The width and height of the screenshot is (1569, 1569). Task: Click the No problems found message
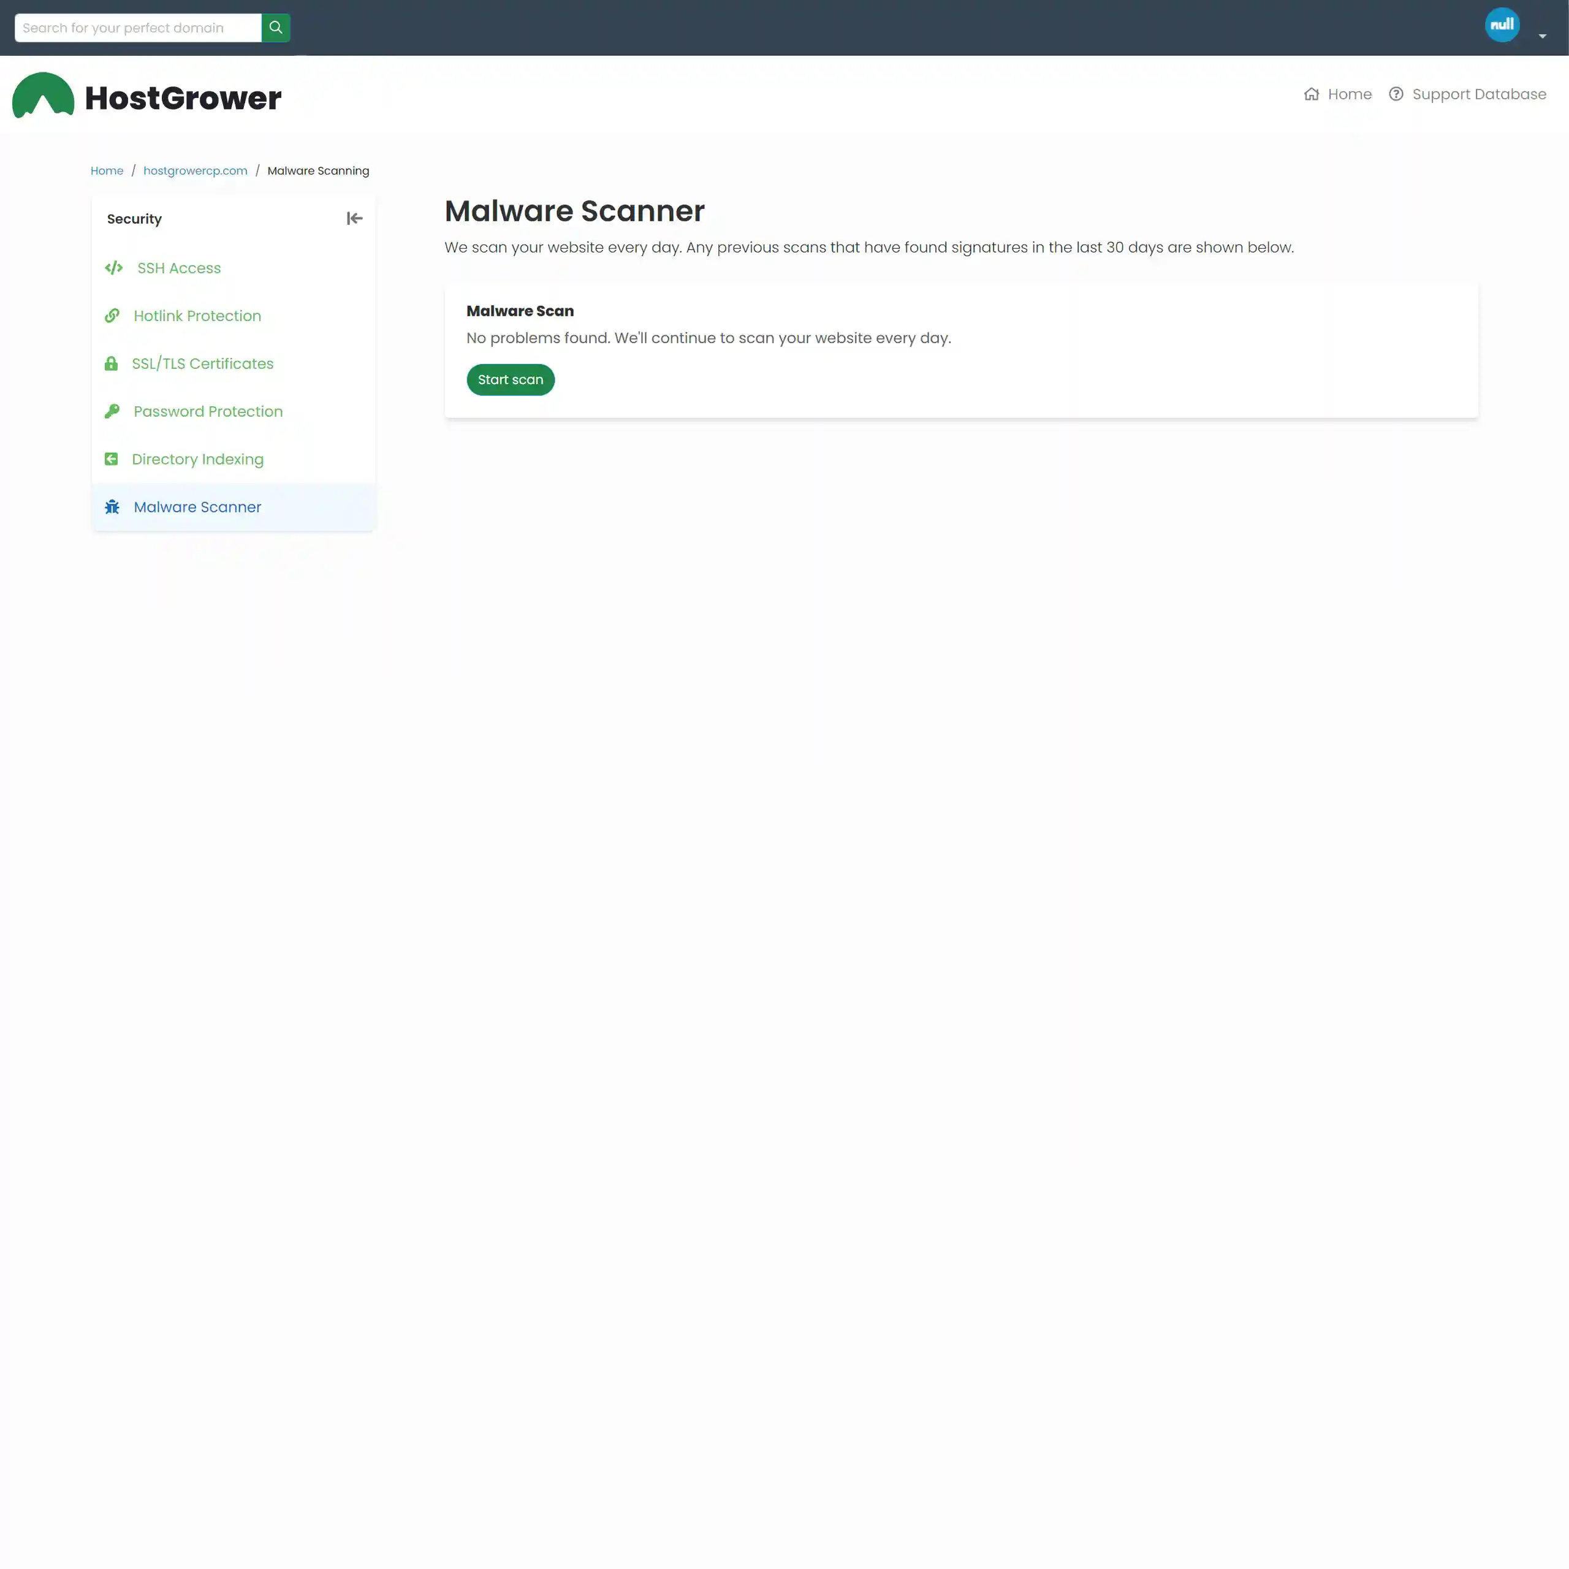click(x=708, y=338)
